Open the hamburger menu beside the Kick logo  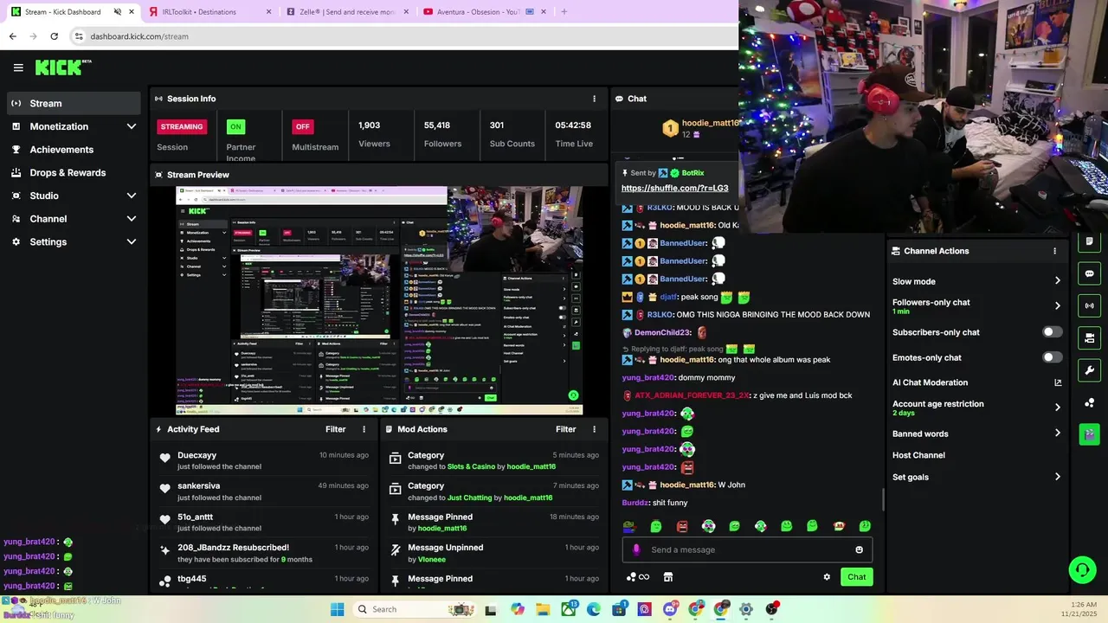coord(18,67)
